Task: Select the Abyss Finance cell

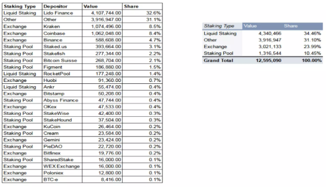Action: point(60,100)
